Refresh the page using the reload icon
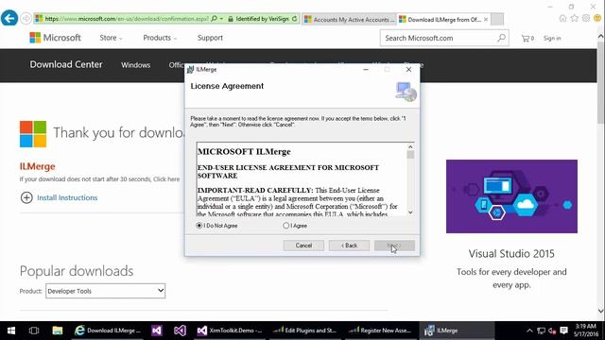605x340 pixels. tap(294, 19)
